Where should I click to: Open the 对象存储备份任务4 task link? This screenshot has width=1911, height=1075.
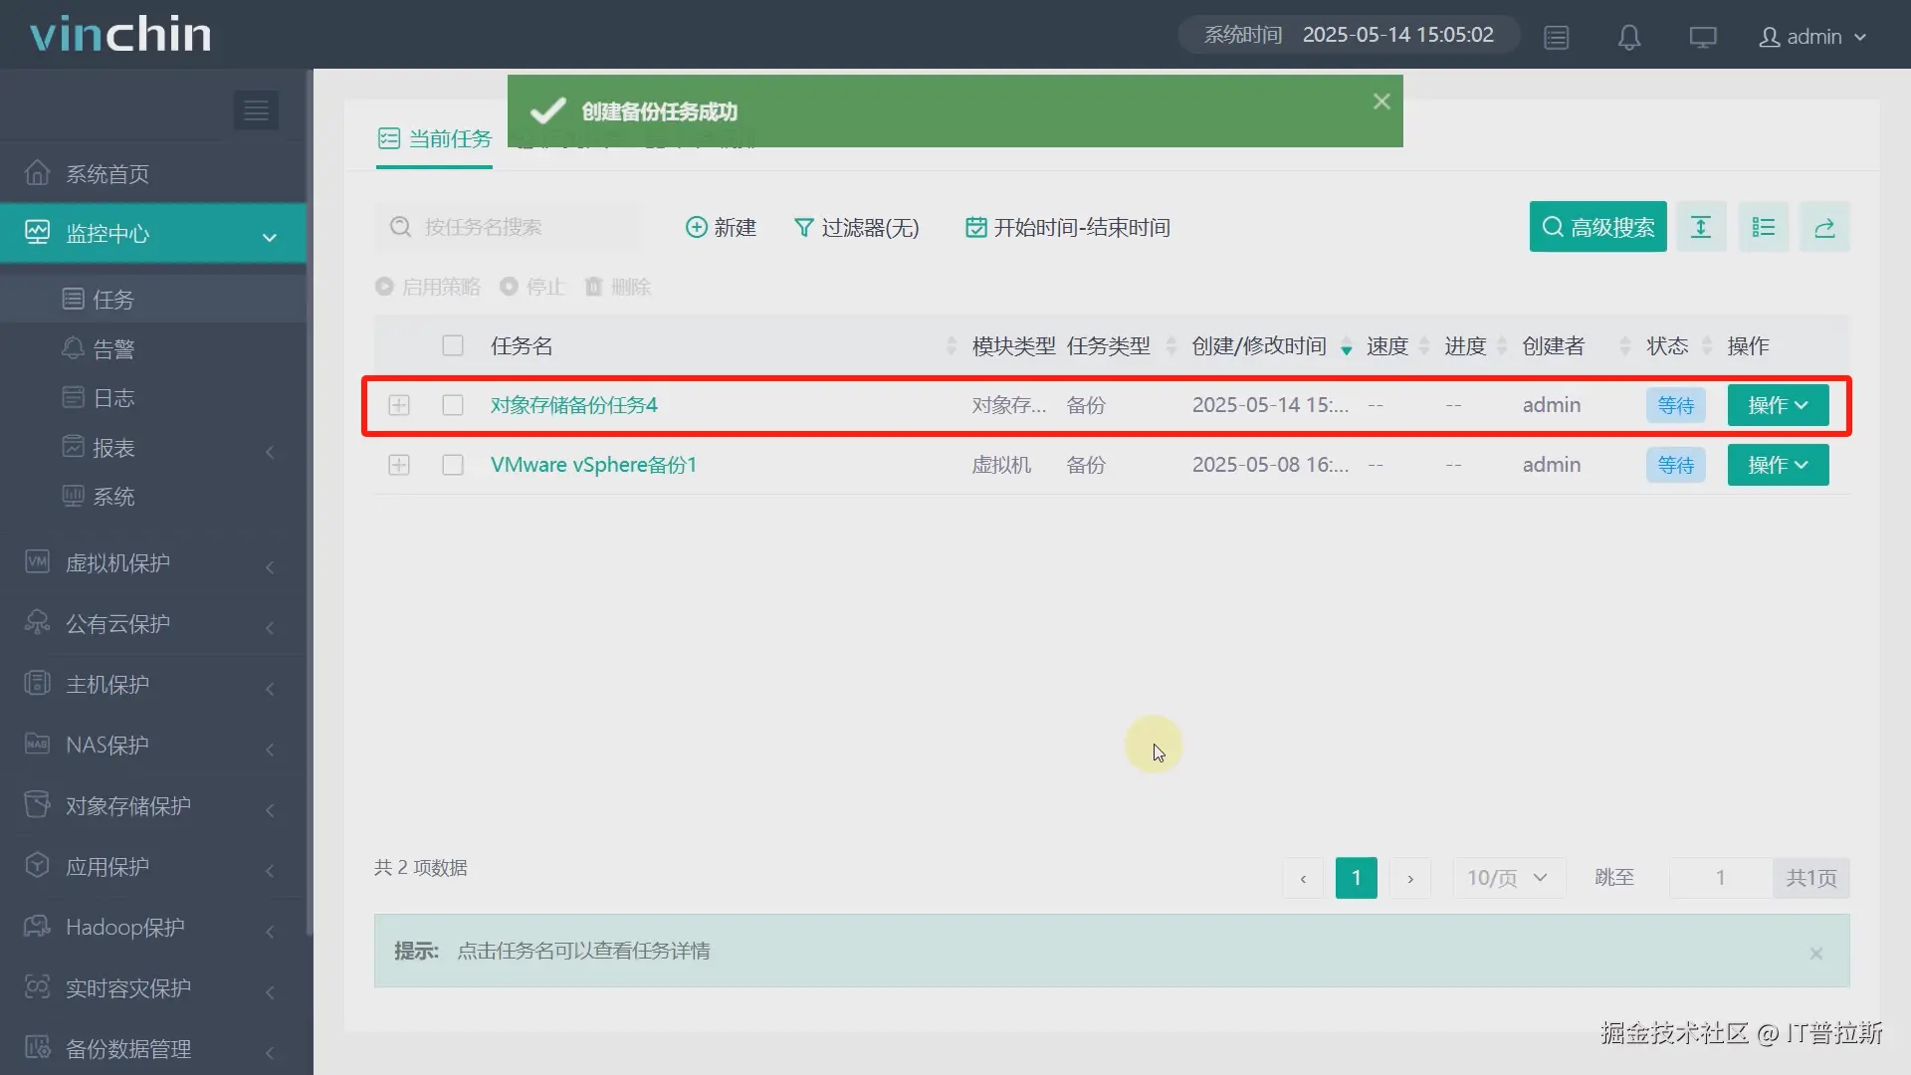click(574, 405)
